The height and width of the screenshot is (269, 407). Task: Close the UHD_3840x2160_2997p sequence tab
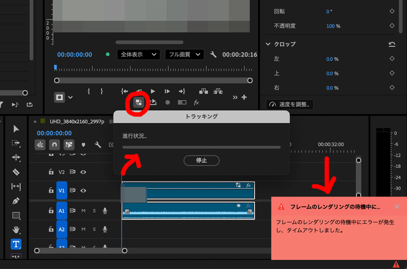(35, 122)
